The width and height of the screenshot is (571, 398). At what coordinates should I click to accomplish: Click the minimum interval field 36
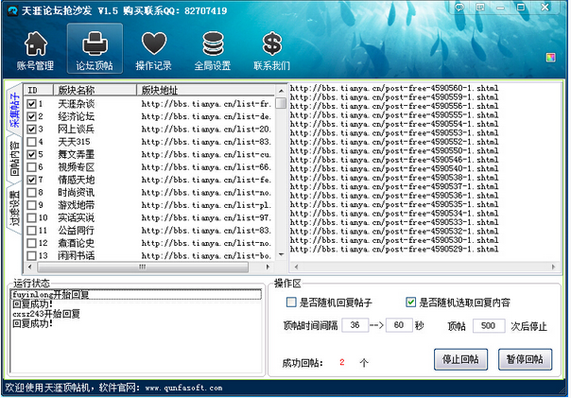[x=355, y=325]
